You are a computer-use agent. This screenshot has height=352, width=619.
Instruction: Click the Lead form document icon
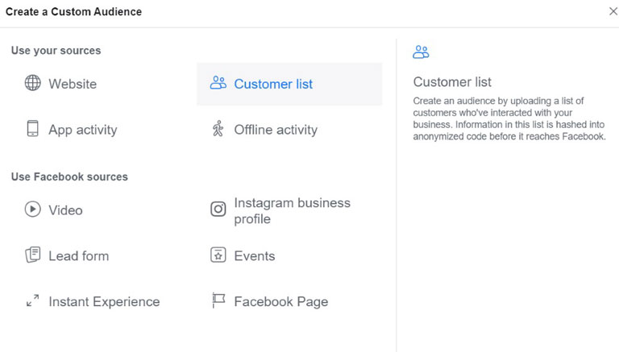(x=33, y=255)
